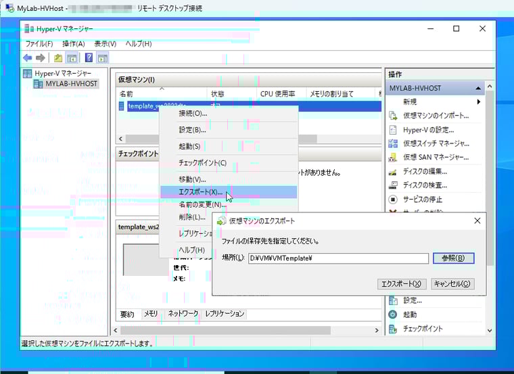This screenshot has height=374, width=514.
Task: Click the Hyper-V の設定... action link
Action: [x=428, y=130]
